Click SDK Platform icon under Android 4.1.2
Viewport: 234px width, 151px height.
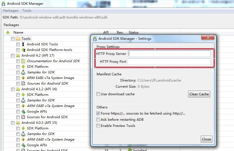point(23,94)
